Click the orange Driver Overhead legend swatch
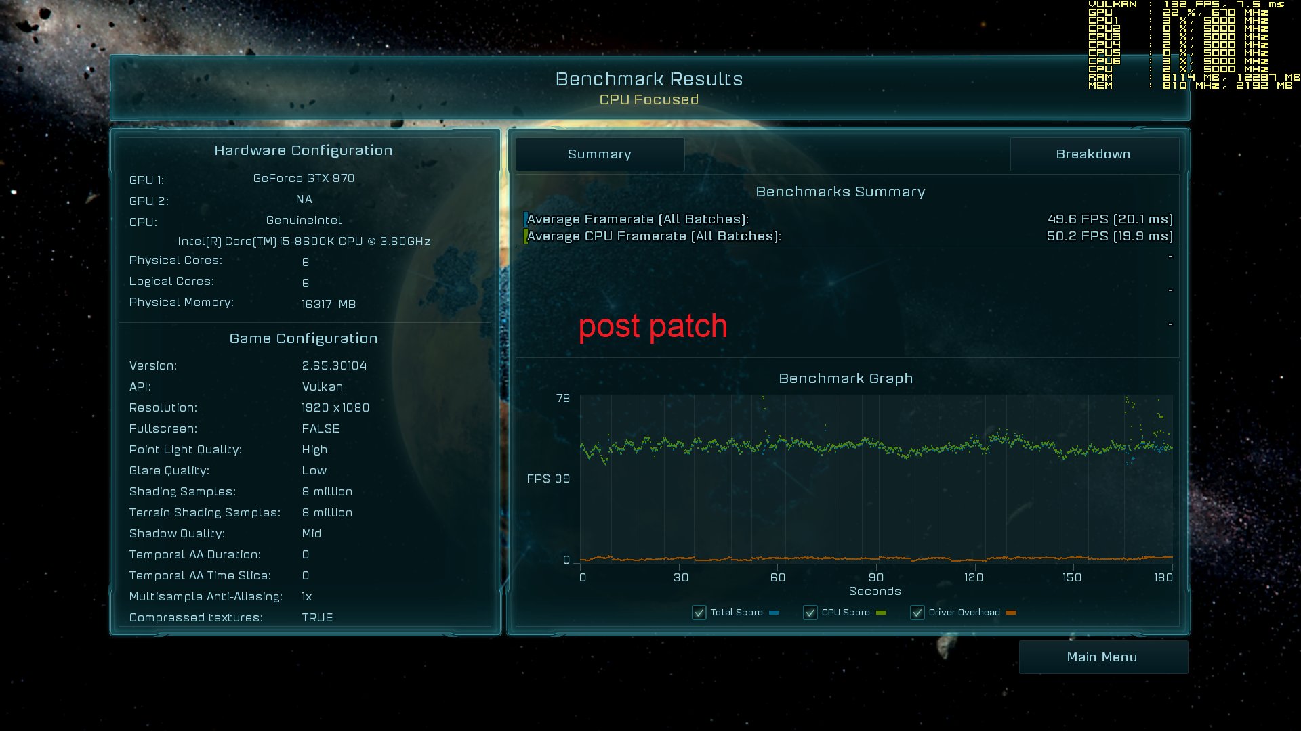The image size is (1301, 731). 1011,613
